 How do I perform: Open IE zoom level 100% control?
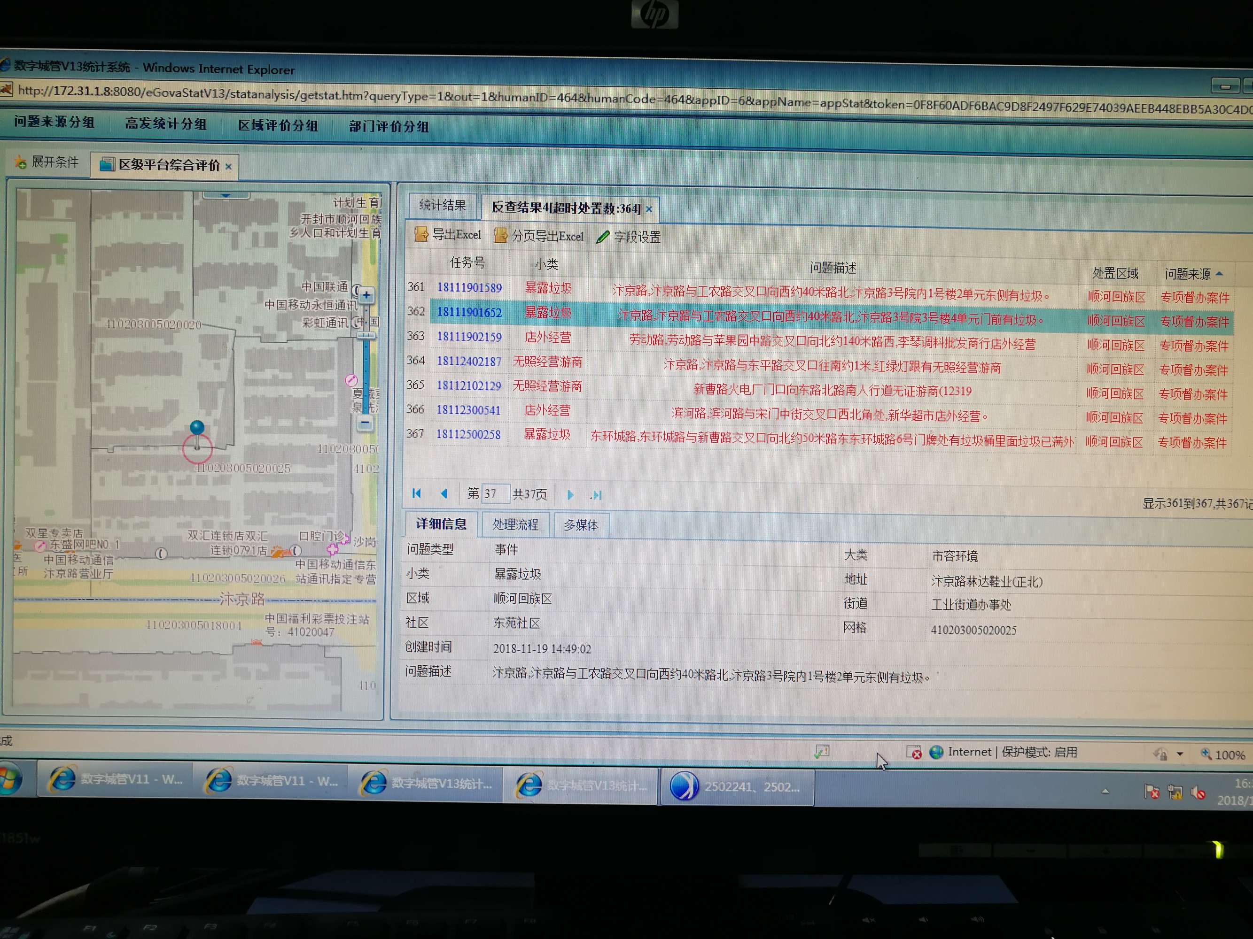pyautogui.click(x=1223, y=754)
